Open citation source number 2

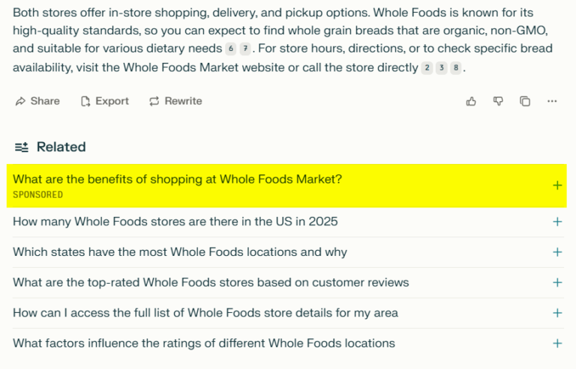click(427, 68)
